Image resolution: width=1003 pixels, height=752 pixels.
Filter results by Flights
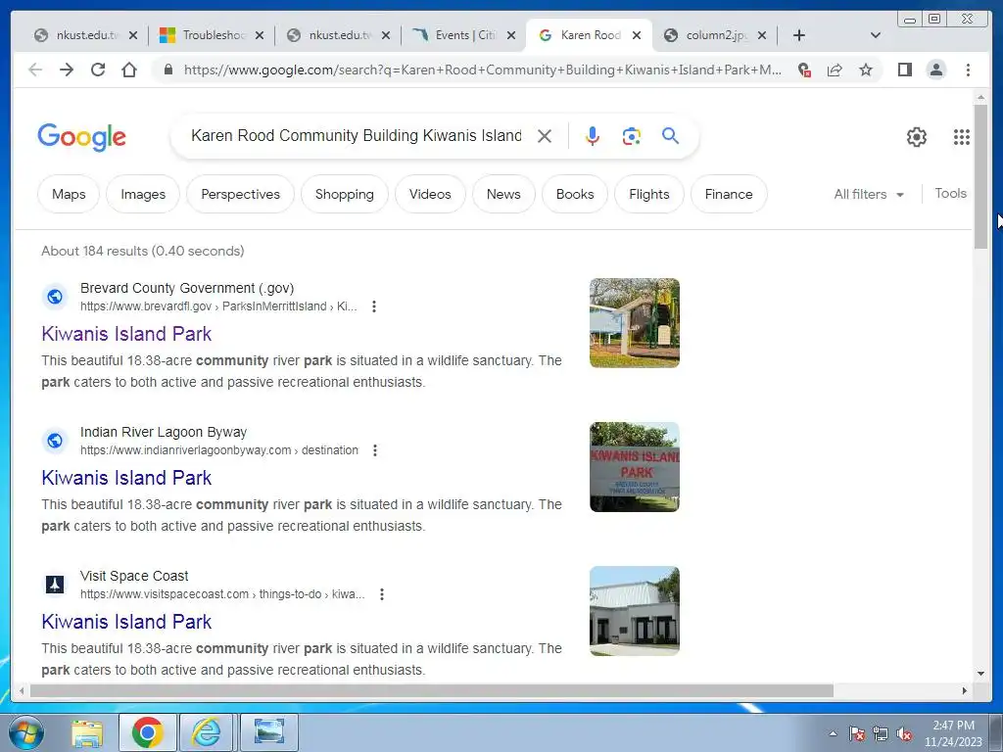tap(648, 194)
